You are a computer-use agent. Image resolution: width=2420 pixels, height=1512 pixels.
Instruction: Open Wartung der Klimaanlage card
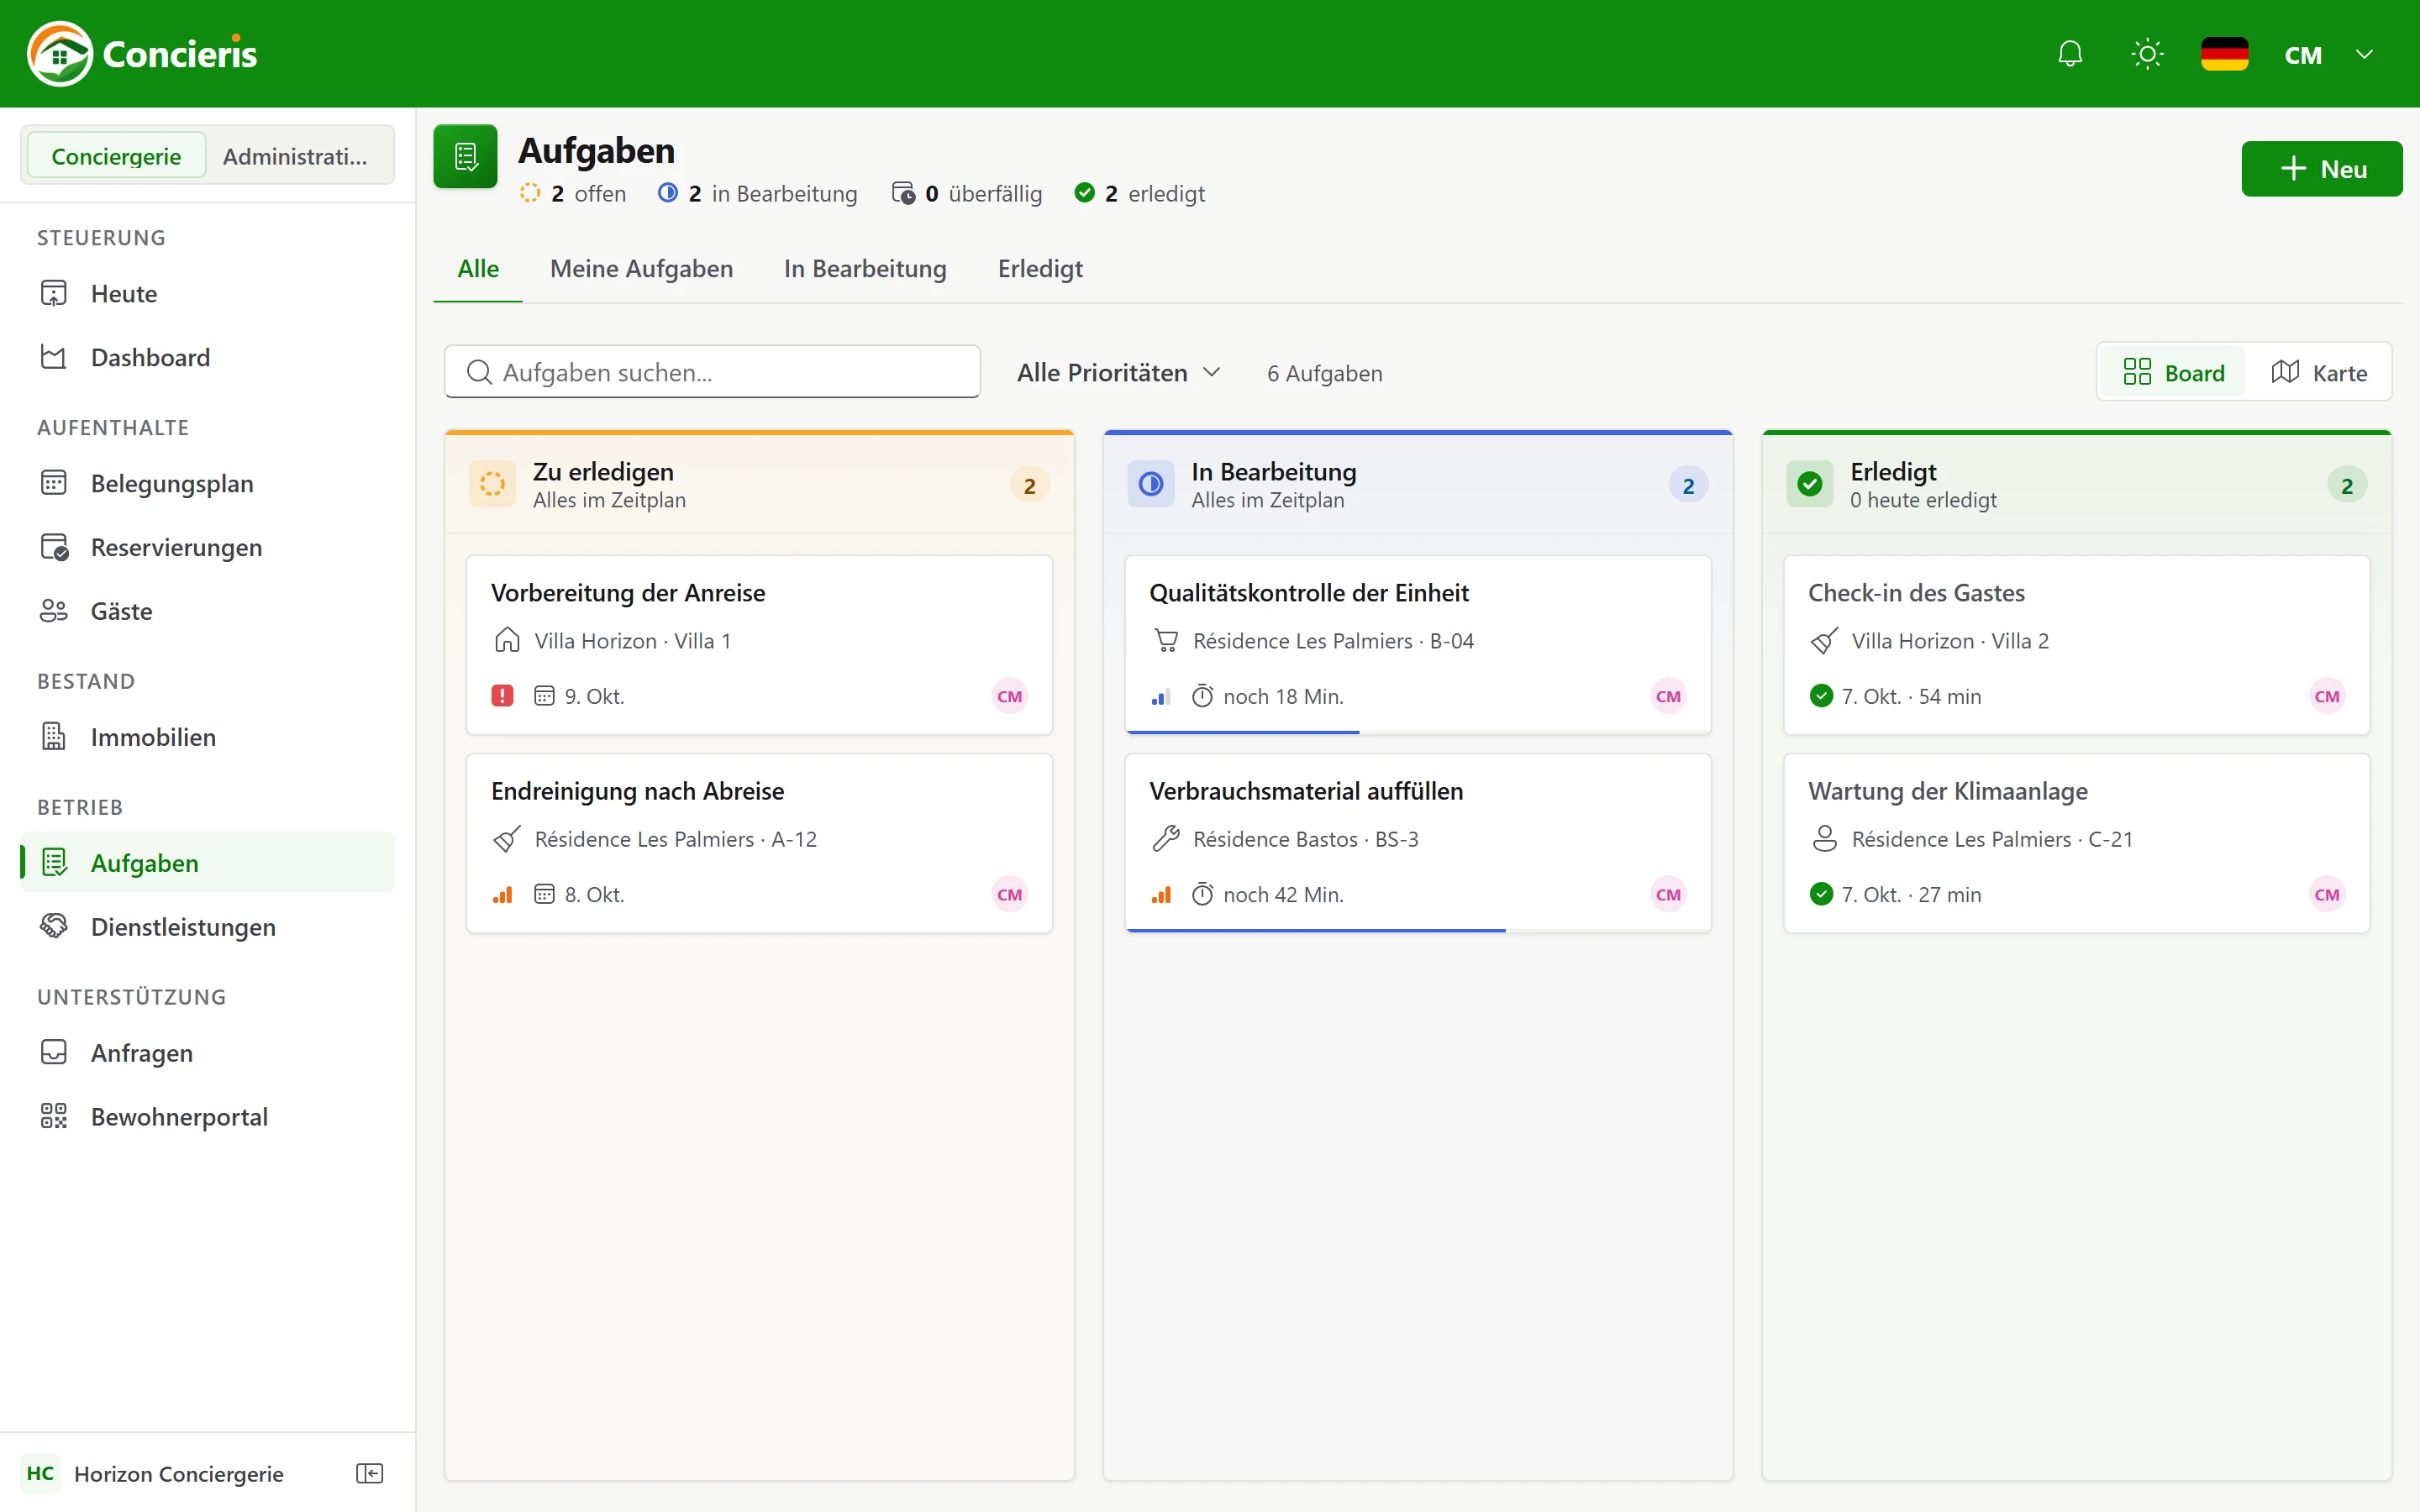click(x=2076, y=843)
